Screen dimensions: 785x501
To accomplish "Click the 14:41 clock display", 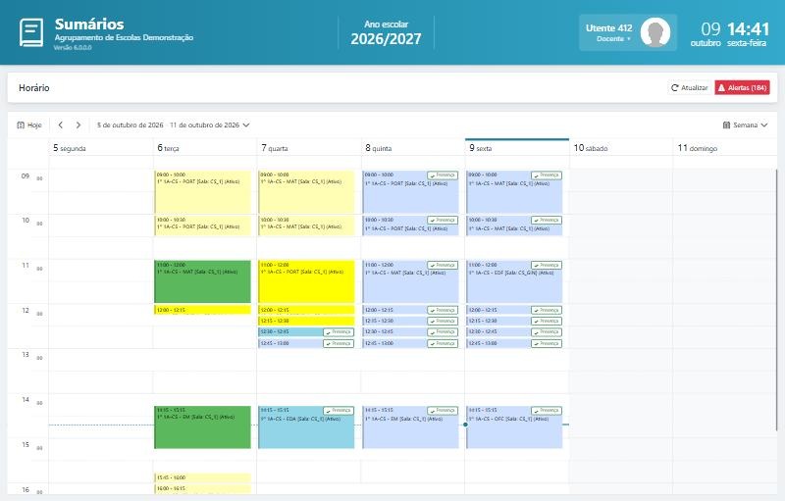I will [x=748, y=28].
